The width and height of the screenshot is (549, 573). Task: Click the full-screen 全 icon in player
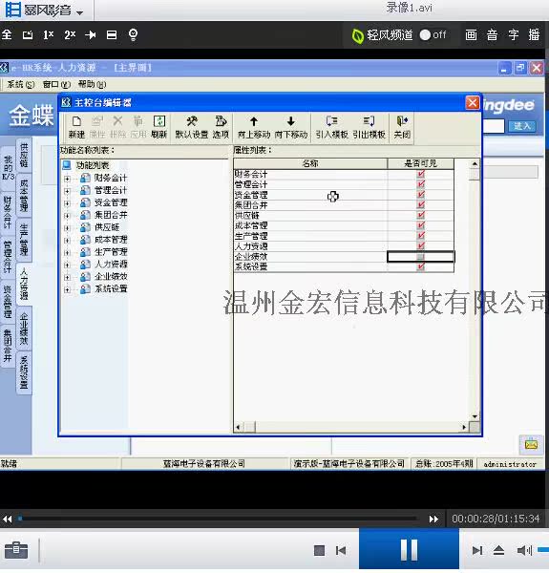pos(7,34)
